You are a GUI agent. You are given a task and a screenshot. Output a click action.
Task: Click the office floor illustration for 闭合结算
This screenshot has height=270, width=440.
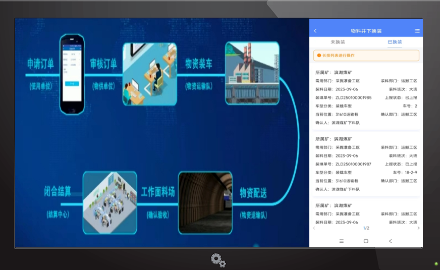click(110, 203)
